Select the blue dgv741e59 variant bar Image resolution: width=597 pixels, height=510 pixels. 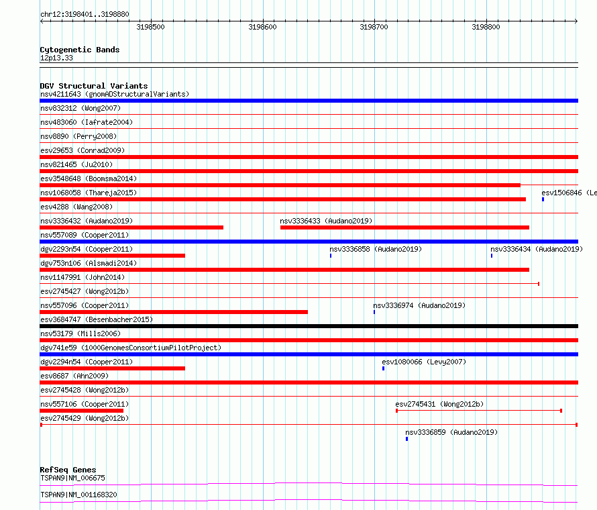309,354
